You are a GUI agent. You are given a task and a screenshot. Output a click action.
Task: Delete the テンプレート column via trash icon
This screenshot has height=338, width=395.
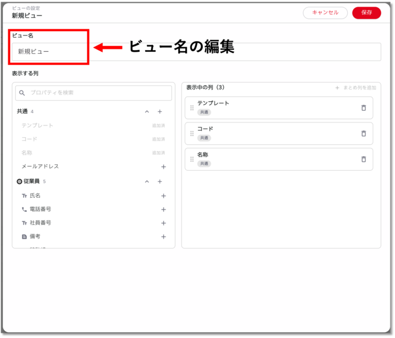pyautogui.click(x=364, y=108)
